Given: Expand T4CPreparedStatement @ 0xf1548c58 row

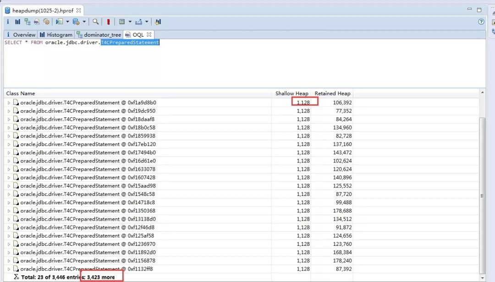Looking at the screenshot, I should click(9, 194).
